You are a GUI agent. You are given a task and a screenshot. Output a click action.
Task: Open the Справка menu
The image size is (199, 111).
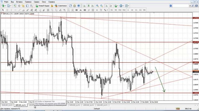tap(52, 2)
